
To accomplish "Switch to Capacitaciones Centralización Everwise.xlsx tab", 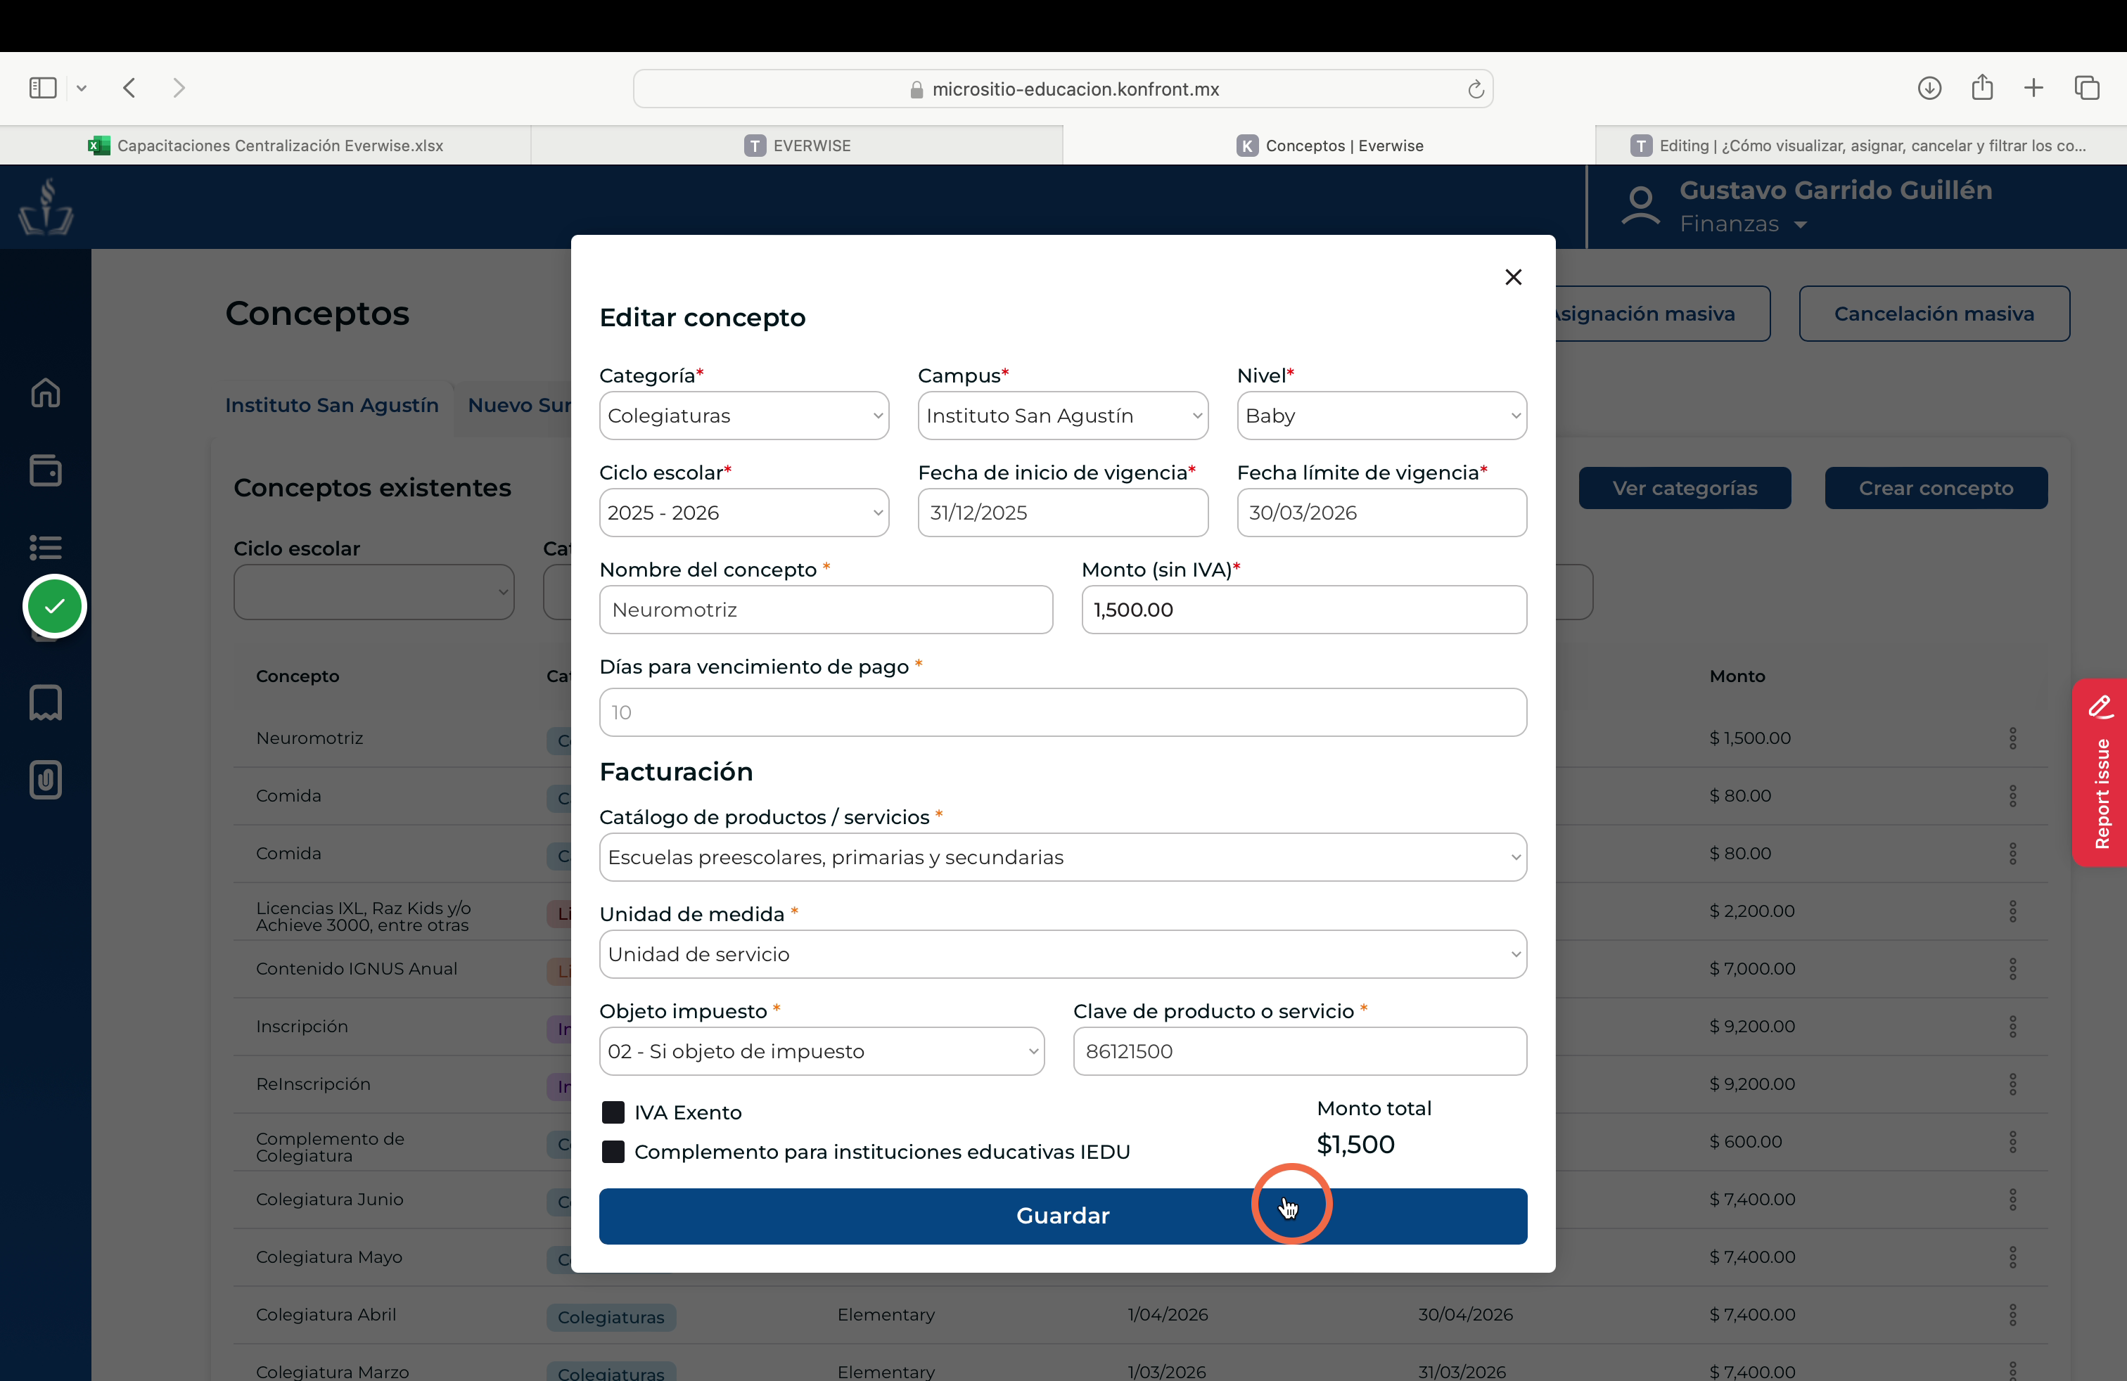I will [x=265, y=146].
